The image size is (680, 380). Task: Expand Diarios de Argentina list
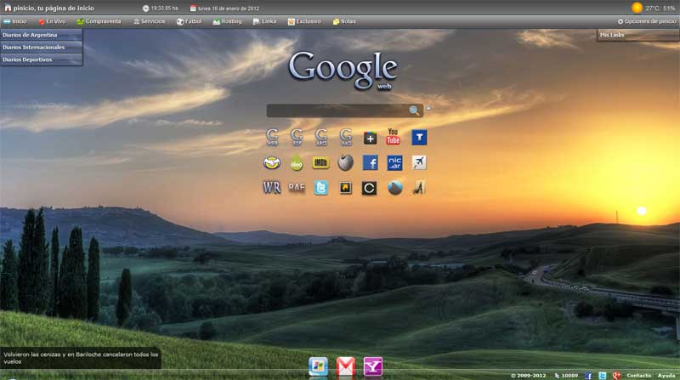[41, 36]
